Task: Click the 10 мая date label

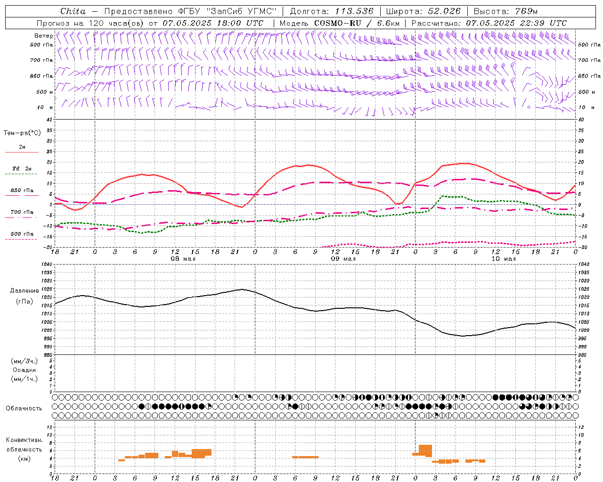Action: click(x=503, y=259)
